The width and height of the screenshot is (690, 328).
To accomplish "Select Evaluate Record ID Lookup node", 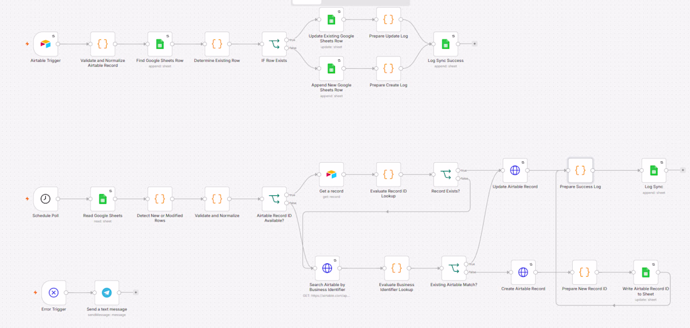I will click(x=388, y=174).
